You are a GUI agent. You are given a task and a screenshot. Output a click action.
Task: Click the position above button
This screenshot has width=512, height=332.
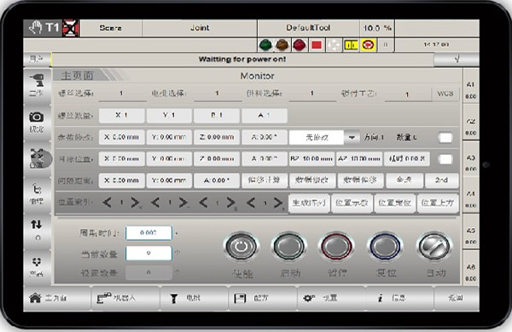coord(438,203)
